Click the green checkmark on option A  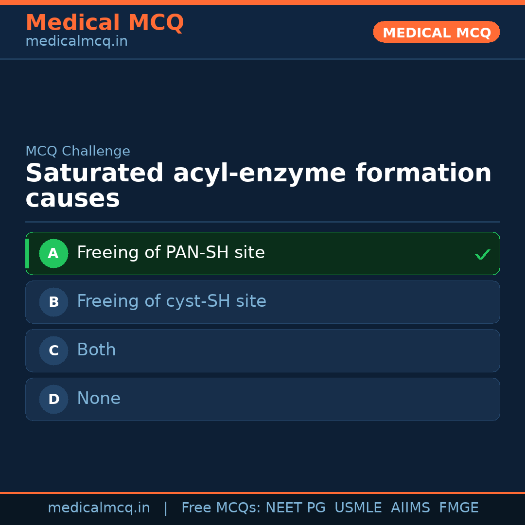pyautogui.click(x=482, y=254)
